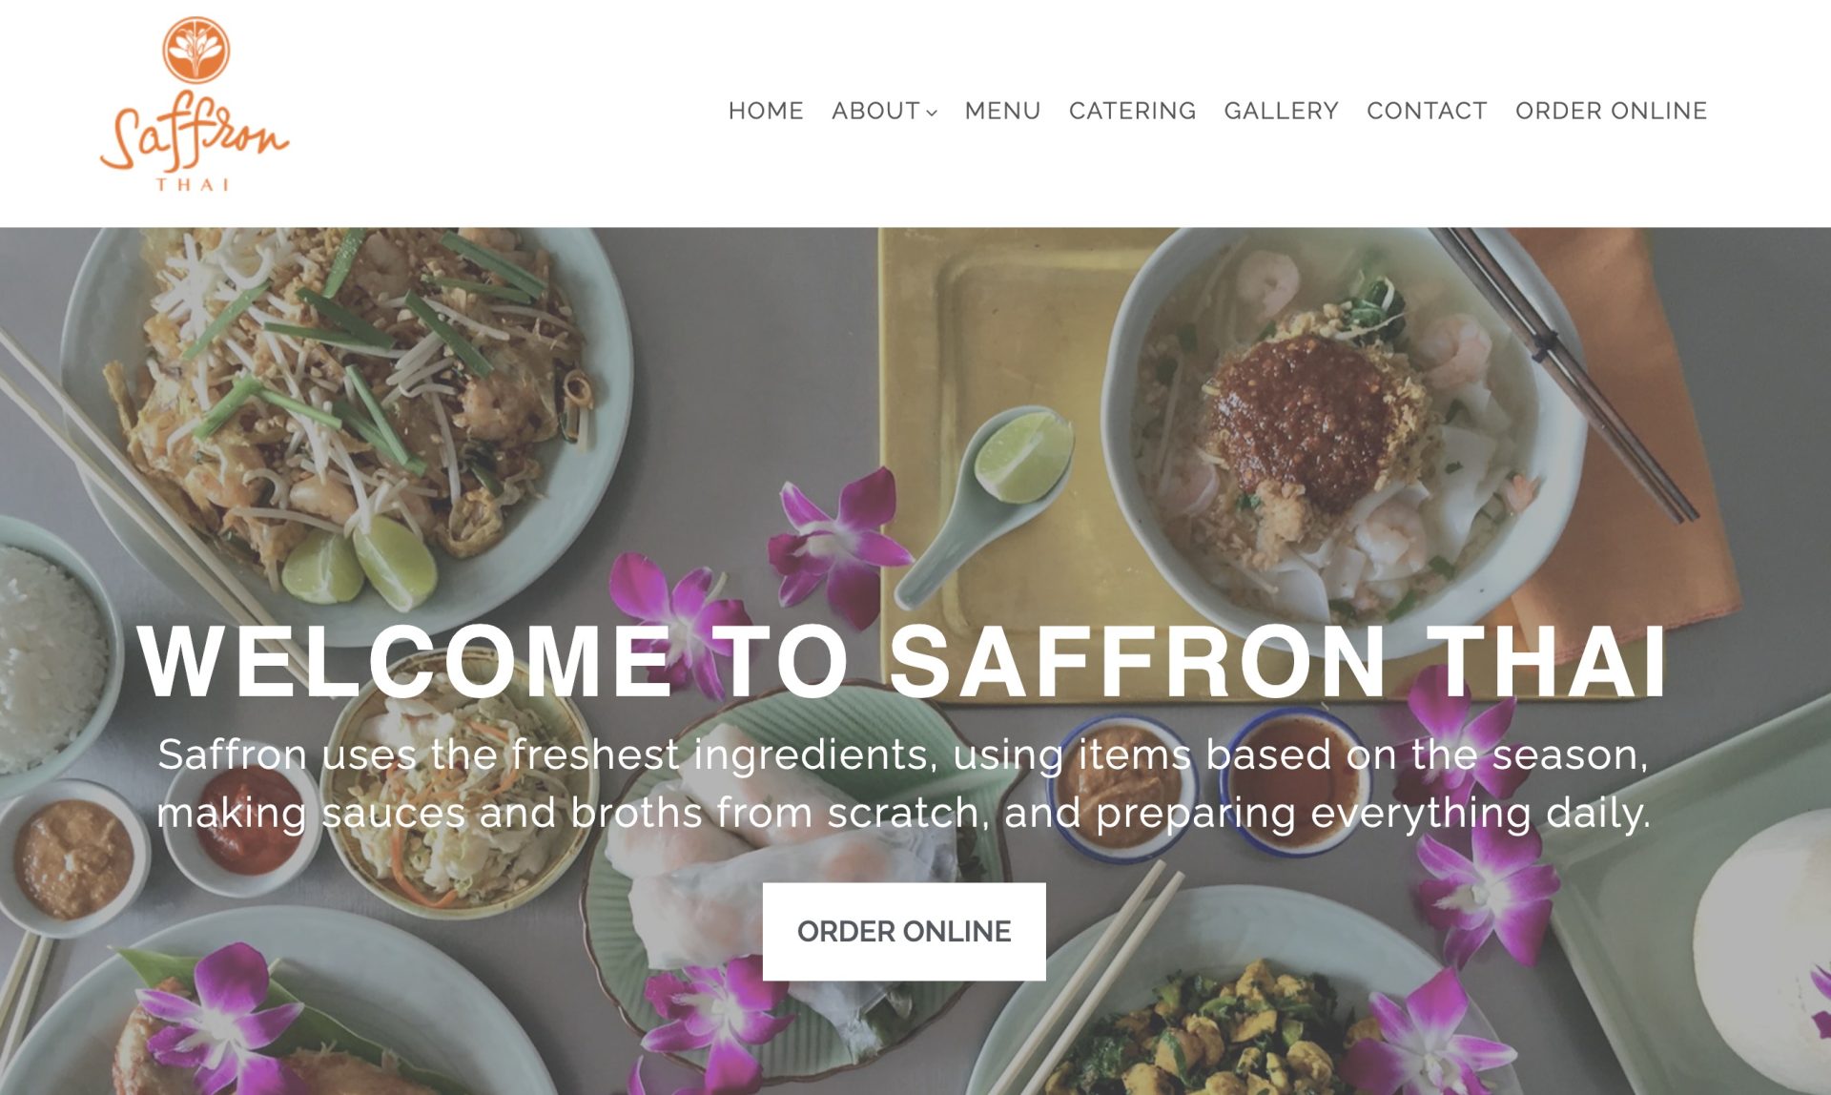The image size is (1831, 1095).
Task: Click the THAI text under the logo
Action: (x=194, y=184)
